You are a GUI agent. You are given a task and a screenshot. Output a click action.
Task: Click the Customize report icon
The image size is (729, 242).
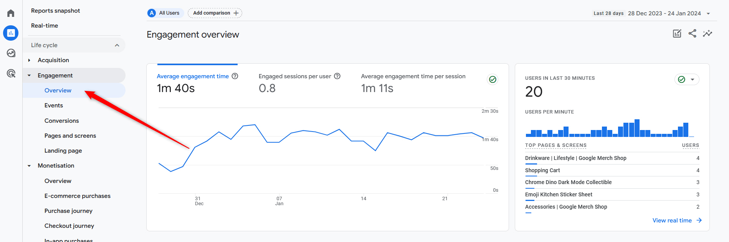(x=677, y=34)
